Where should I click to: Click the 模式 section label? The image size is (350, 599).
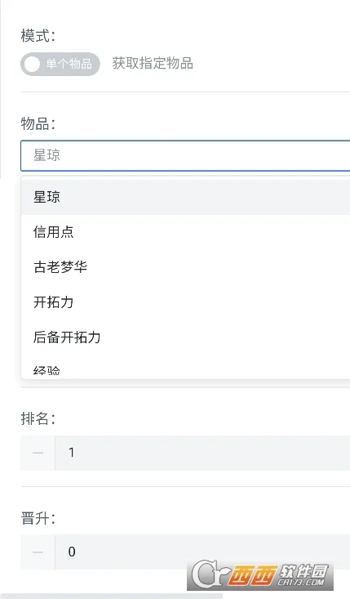tap(38, 36)
